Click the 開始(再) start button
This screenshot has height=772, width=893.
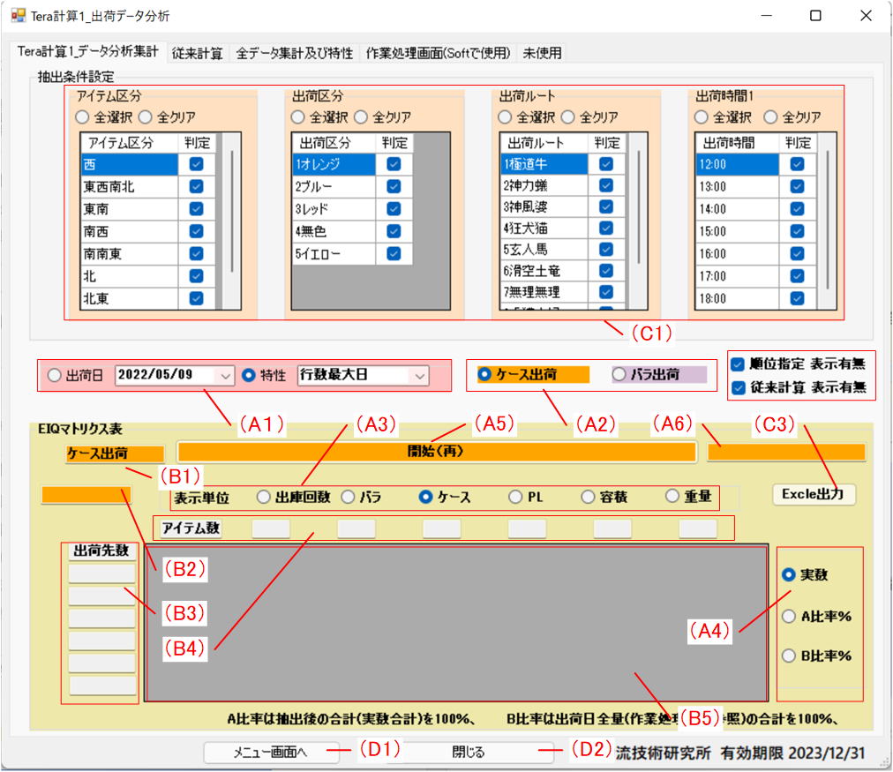click(436, 452)
